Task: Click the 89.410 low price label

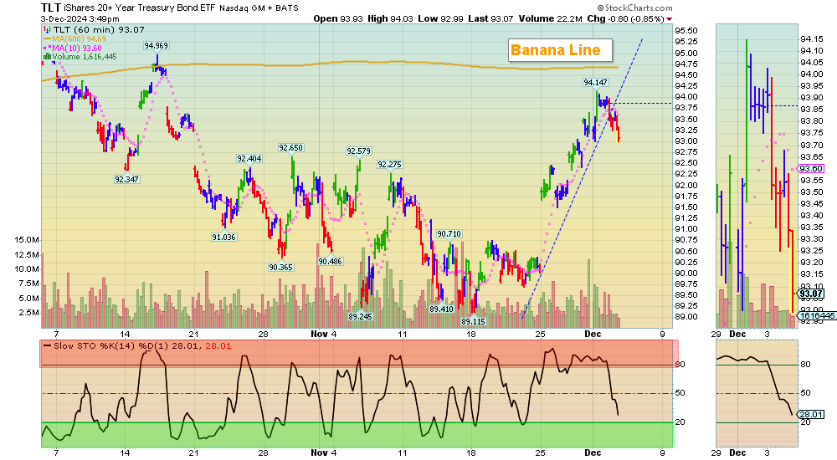Action: click(x=441, y=309)
